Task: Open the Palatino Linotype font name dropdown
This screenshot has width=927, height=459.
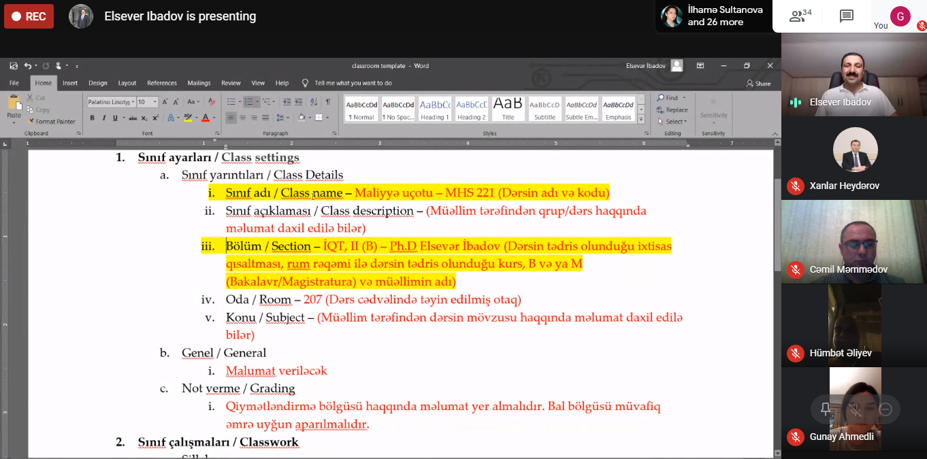Action: [133, 102]
